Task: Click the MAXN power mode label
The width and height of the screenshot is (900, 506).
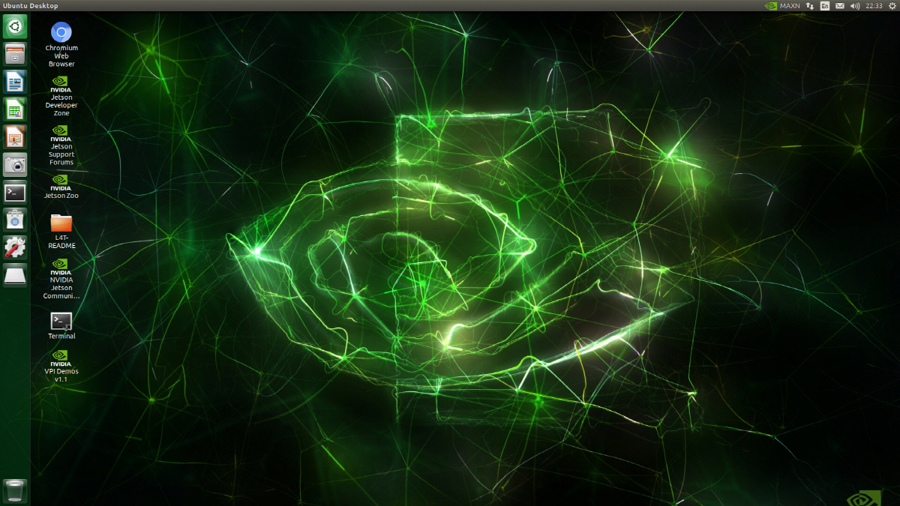Action: pyautogui.click(x=790, y=5)
